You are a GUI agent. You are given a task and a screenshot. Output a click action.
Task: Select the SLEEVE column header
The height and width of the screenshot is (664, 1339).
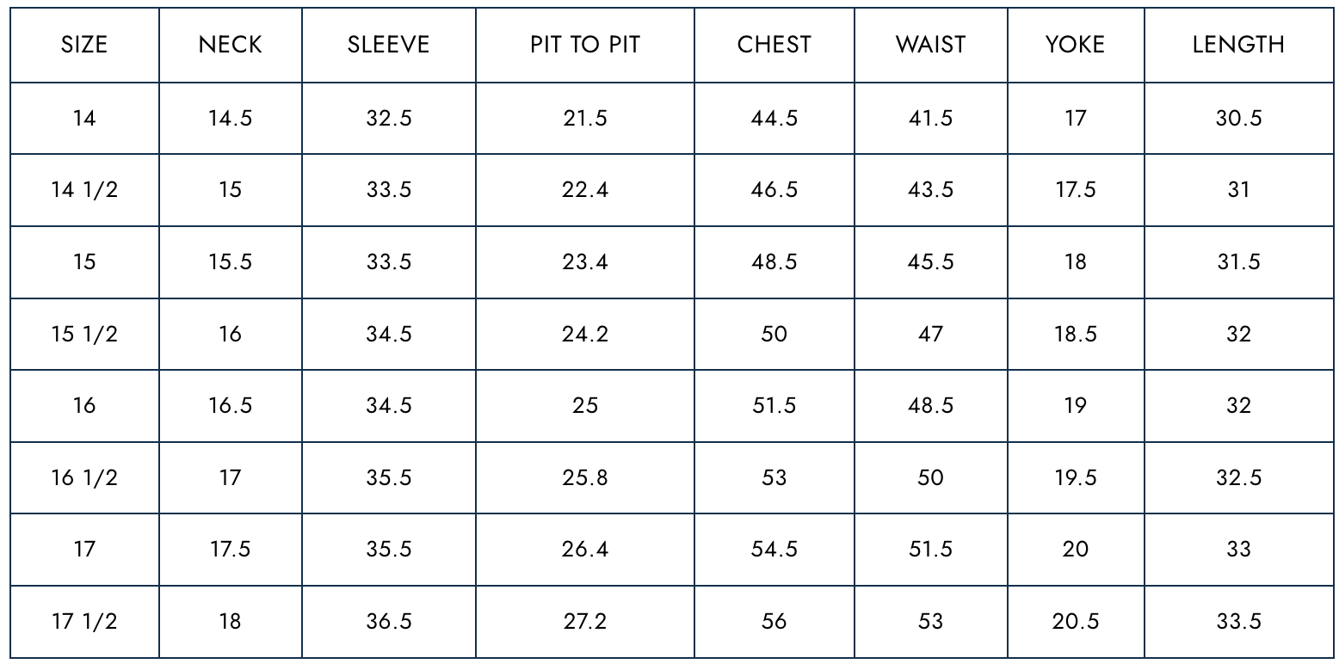(388, 45)
